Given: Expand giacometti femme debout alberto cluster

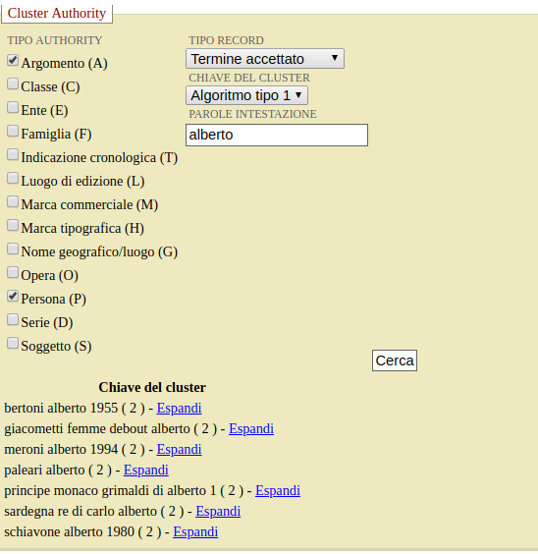Looking at the screenshot, I should coord(251,428).
